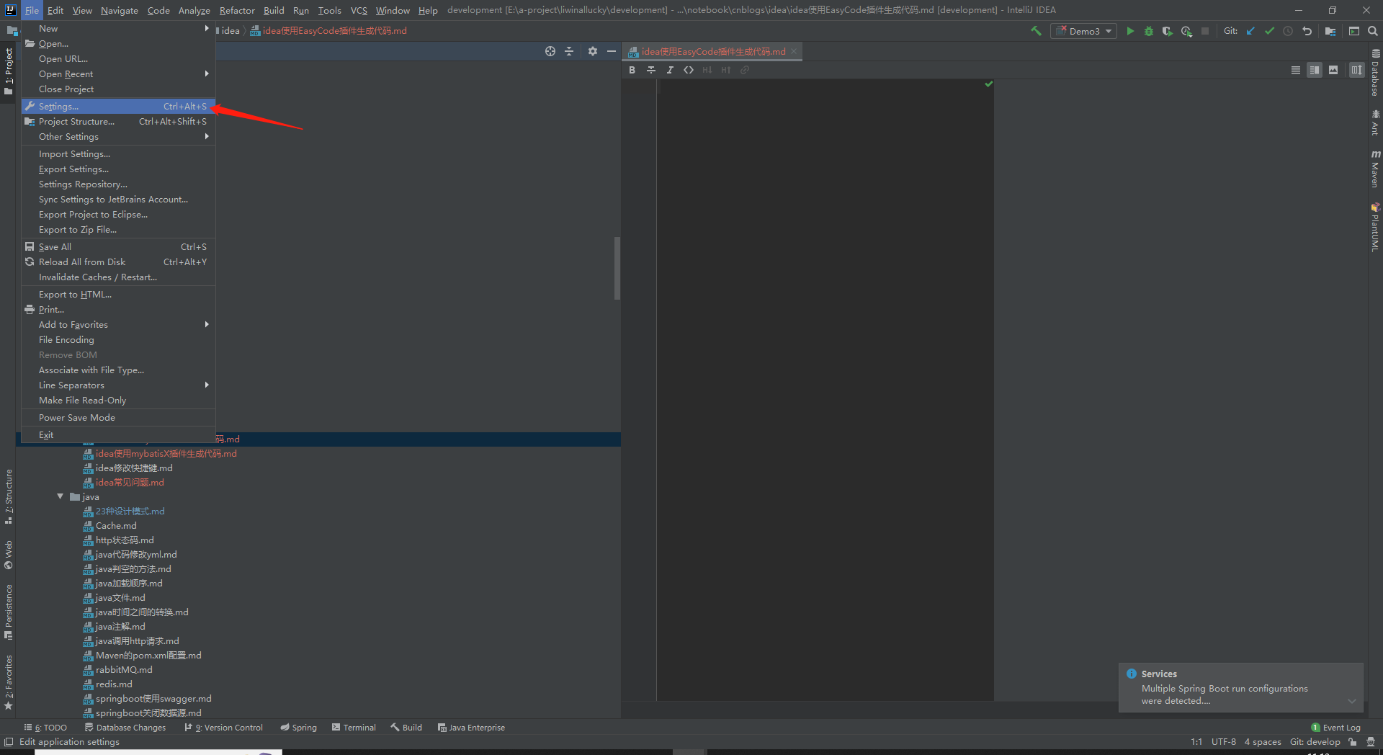Show editor and preview split view
The image size is (1383, 755).
(x=1315, y=70)
